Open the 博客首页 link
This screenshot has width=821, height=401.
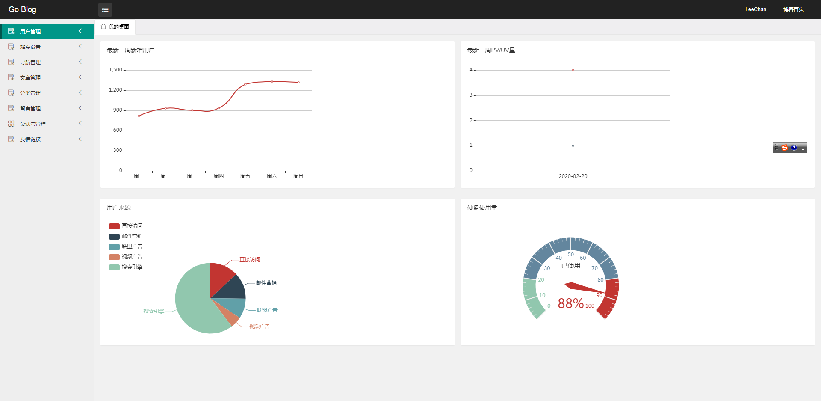tap(793, 9)
